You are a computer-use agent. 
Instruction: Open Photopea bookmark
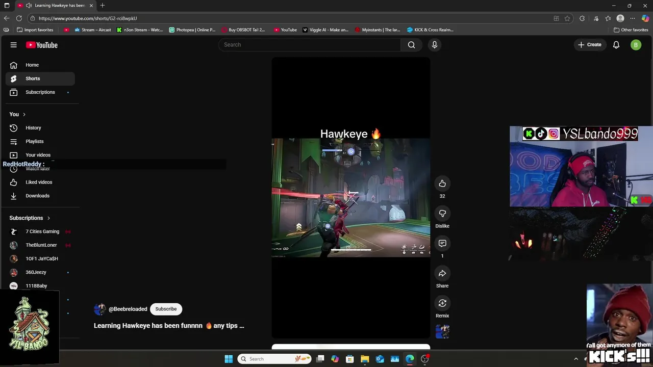(x=192, y=30)
